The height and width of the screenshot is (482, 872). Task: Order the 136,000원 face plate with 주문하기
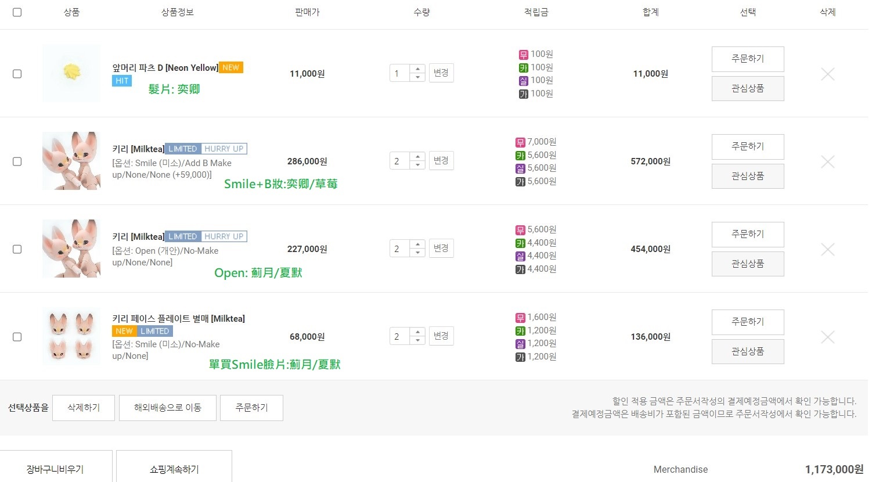[x=748, y=322]
